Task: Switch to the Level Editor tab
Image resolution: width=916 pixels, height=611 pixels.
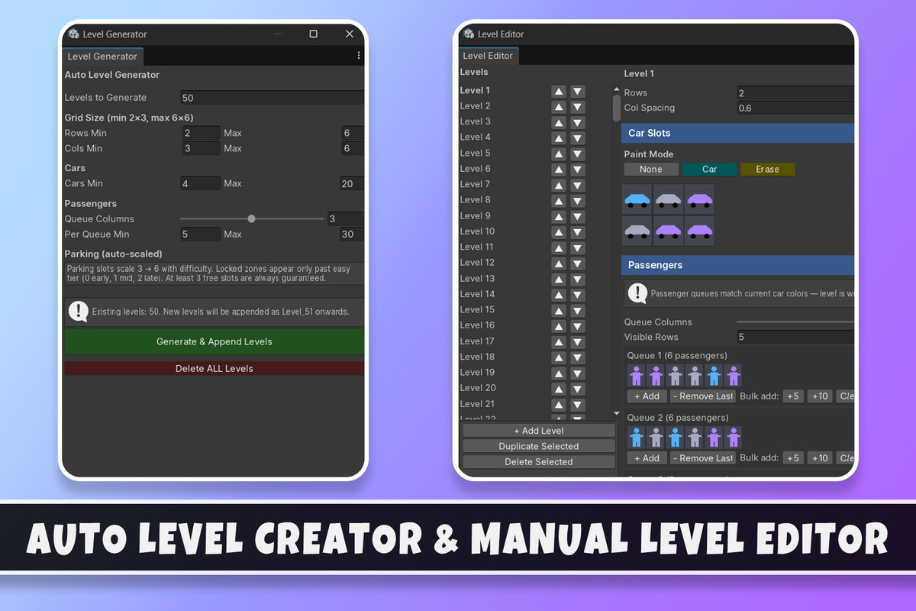Action: tap(489, 56)
